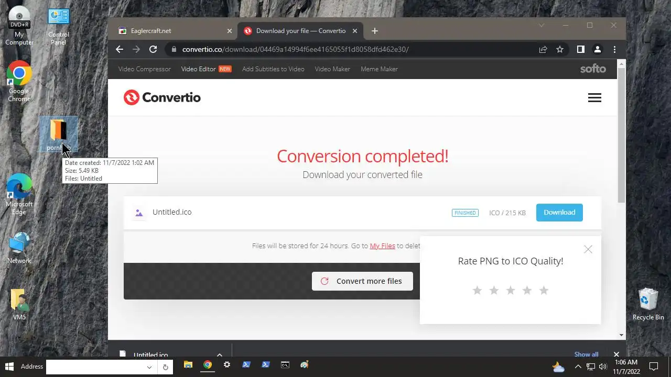Open the My Computer desktop icon

(x=19, y=25)
